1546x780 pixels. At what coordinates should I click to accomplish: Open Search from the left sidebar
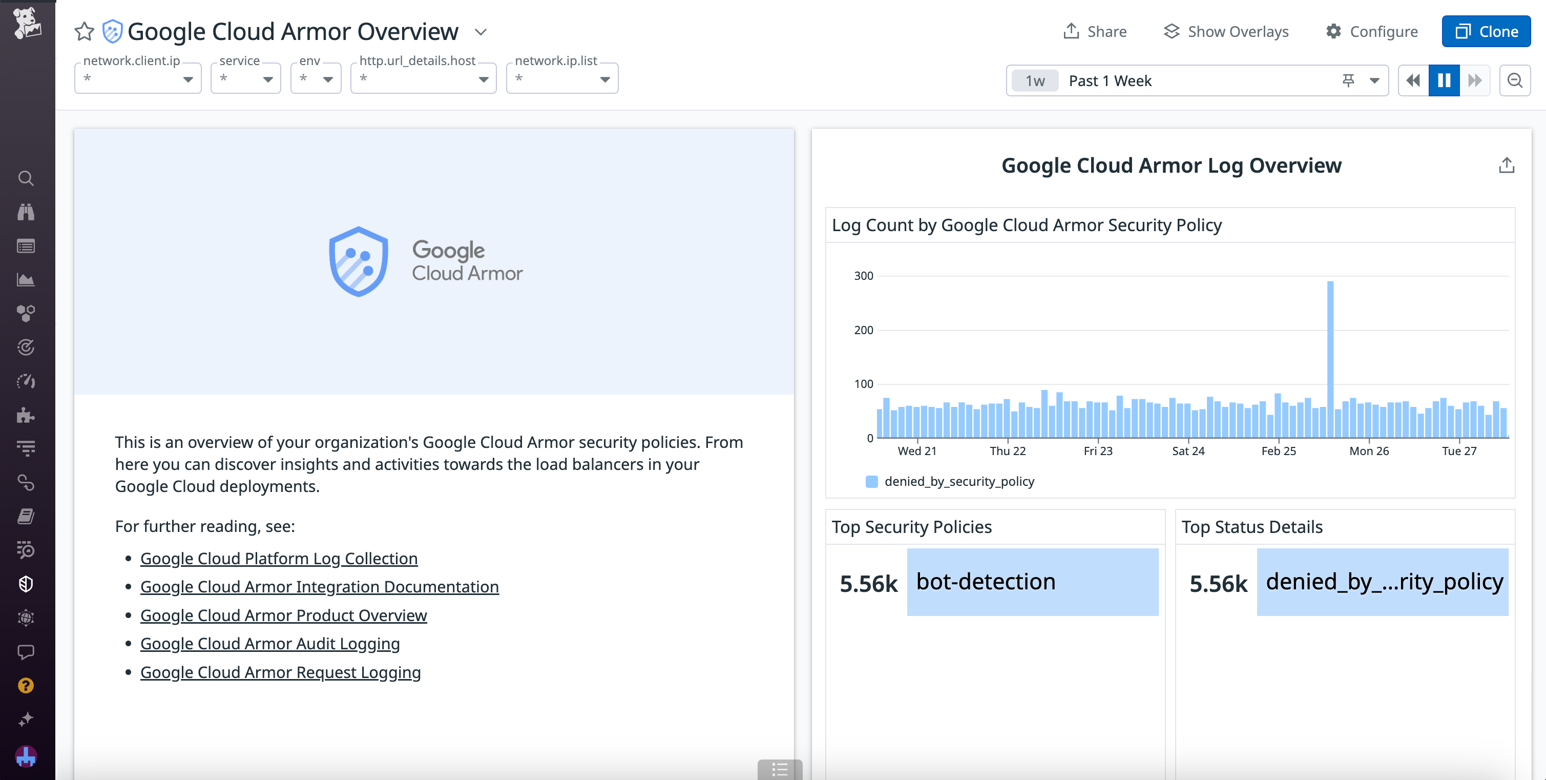(27, 178)
